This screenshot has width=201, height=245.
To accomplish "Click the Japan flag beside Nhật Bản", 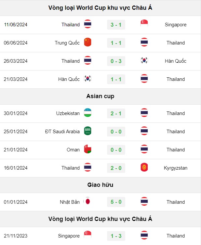I will [87, 201].
